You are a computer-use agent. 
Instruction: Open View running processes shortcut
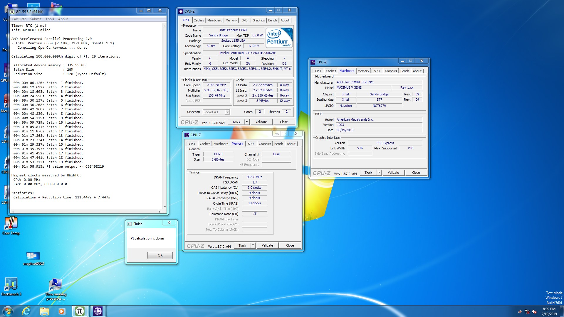pyautogui.click(x=56, y=289)
